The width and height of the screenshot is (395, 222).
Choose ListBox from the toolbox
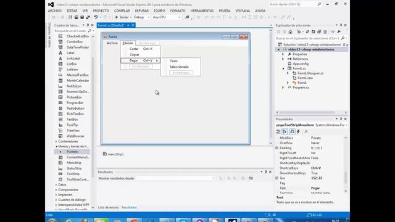pos(72,64)
